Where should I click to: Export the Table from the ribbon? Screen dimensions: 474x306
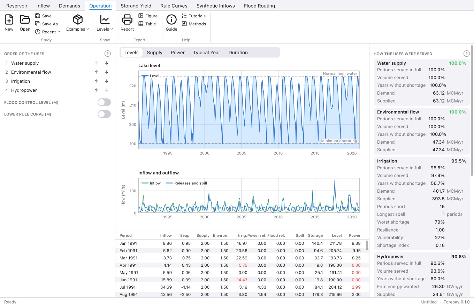(x=147, y=24)
